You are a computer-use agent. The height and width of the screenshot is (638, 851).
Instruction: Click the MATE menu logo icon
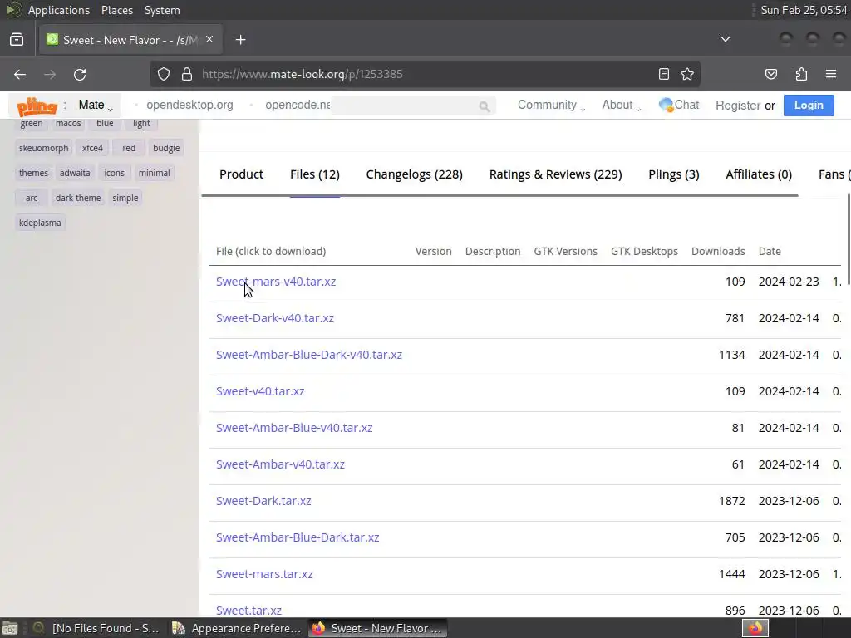[x=13, y=10]
